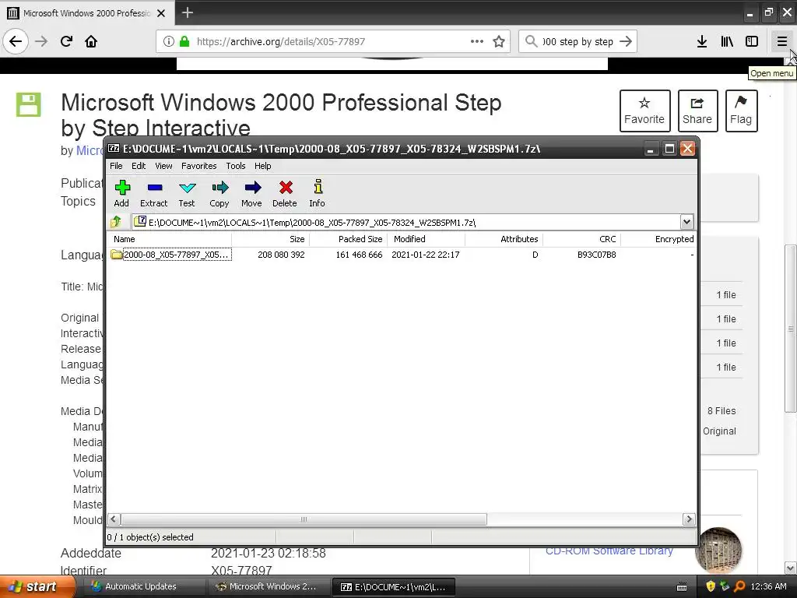Click the 7-Zip address path field
The height and width of the screenshot is (598, 797).
406,222
